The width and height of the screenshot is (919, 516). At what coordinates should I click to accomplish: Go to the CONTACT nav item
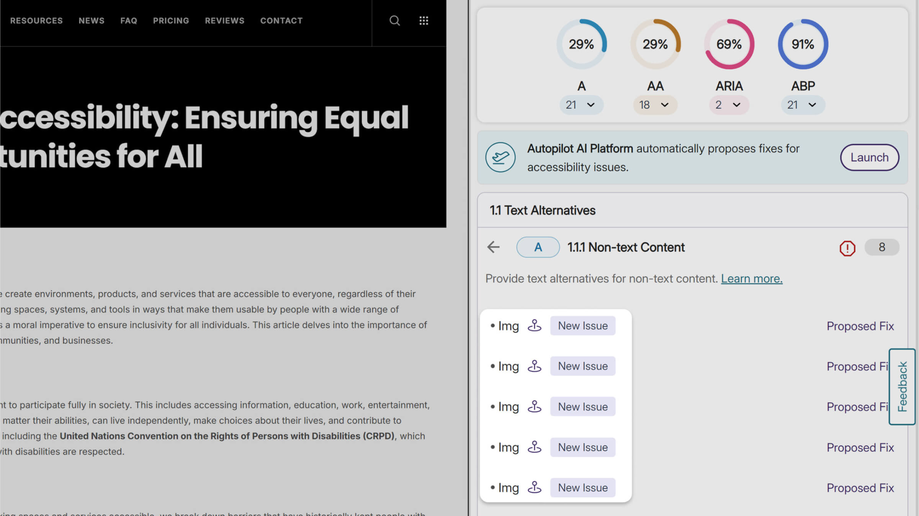pos(281,21)
